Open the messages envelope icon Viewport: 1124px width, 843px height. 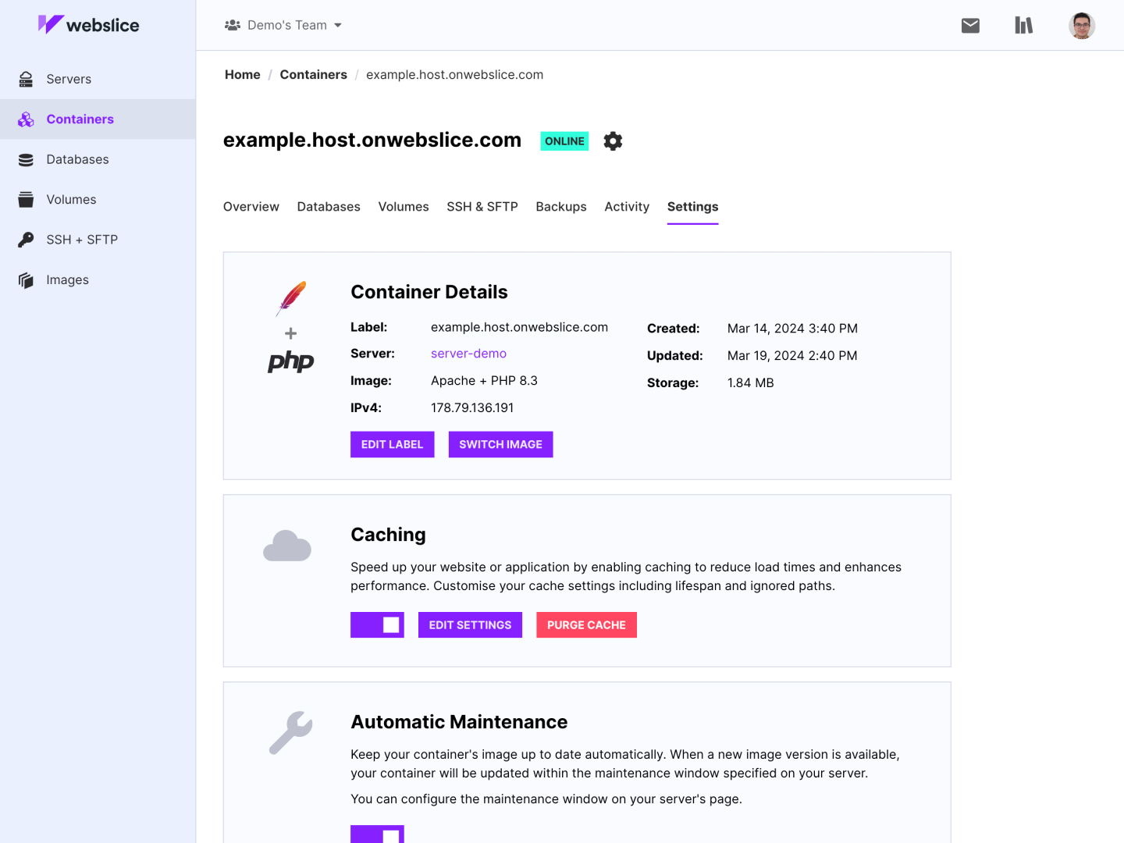970,25
